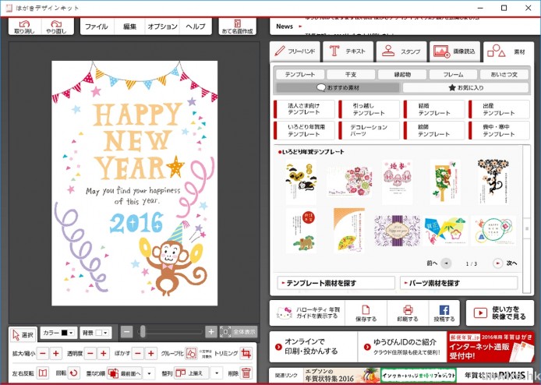Zoom in canvas with gray plus button
Screen dimensions: 541x385
tap(210, 332)
